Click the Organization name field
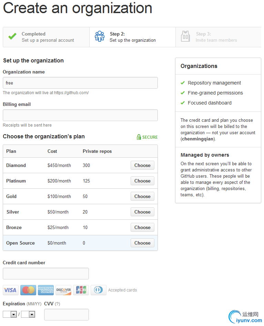The width and height of the screenshot is (264, 326). point(80,83)
